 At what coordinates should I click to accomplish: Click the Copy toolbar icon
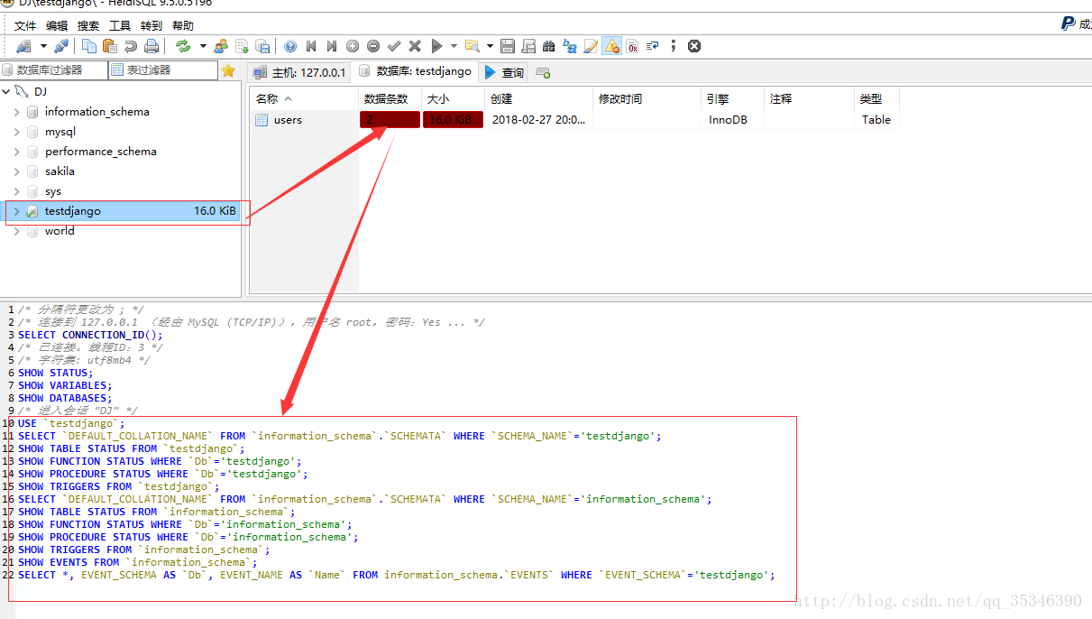89,46
